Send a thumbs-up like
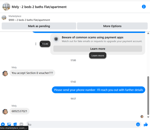 coord(145,125)
